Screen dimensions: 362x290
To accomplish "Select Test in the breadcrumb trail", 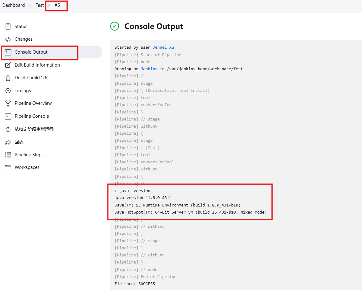I will (39, 5).
